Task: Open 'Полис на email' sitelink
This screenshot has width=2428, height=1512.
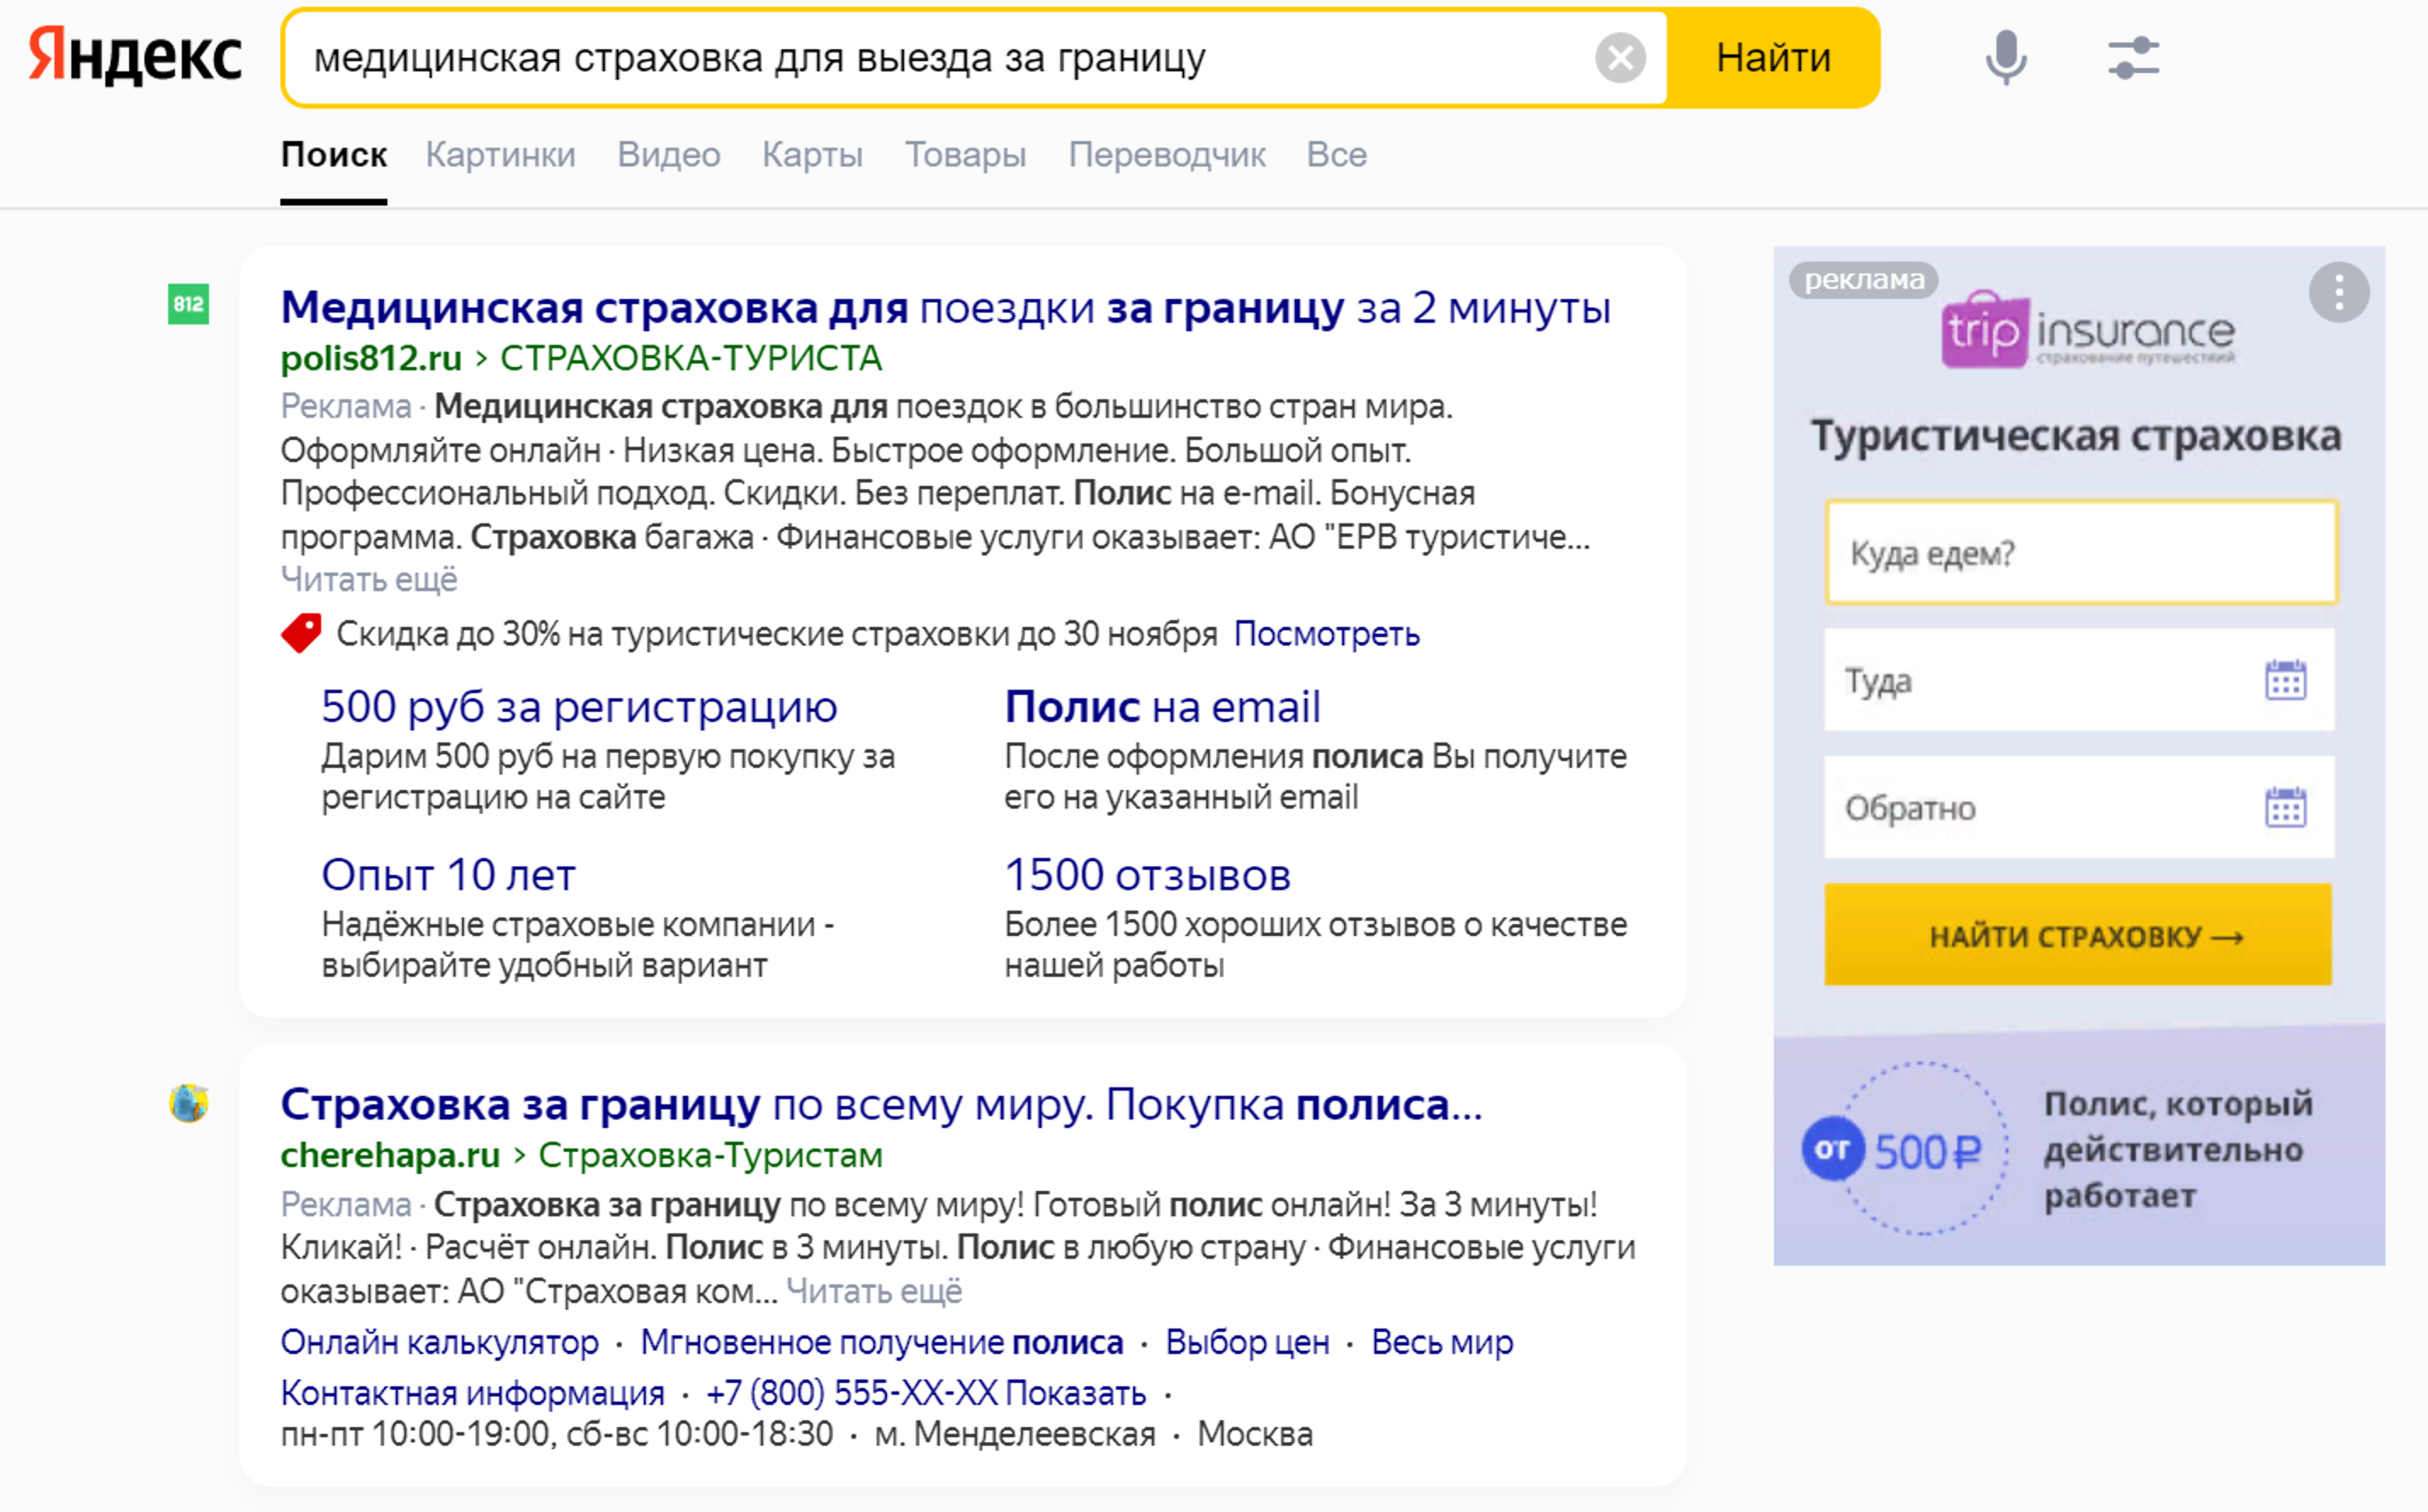Action: [x=1162, y=706]
